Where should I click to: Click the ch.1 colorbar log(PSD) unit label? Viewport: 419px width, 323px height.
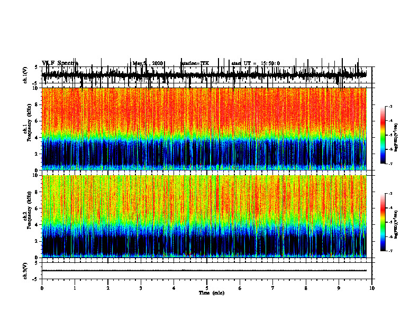coord(396,138)
